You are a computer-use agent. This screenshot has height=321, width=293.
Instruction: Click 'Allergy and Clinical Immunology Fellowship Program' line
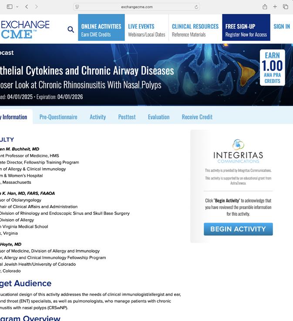(x=53, y=257)
